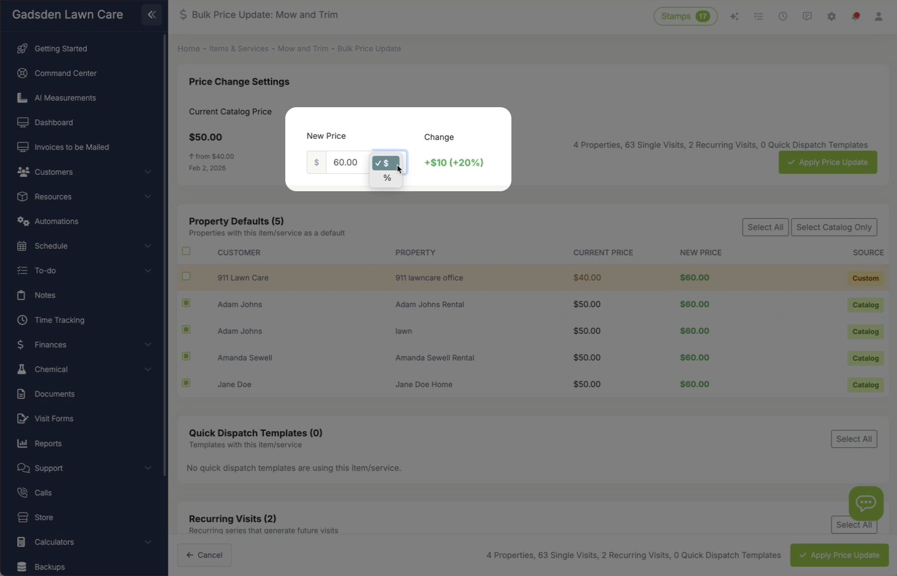Toggle the select-all checkbox in Property Defaults
Screen dimensions: 897x576
click(186, 250)
